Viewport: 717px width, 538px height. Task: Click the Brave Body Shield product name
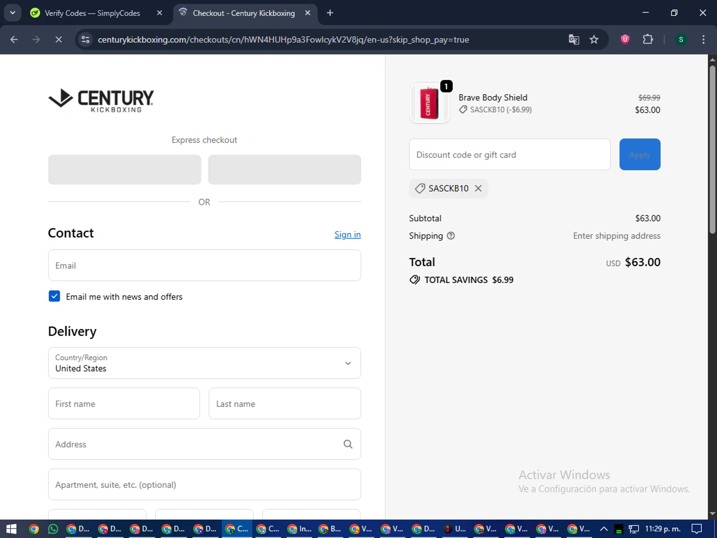493,98
